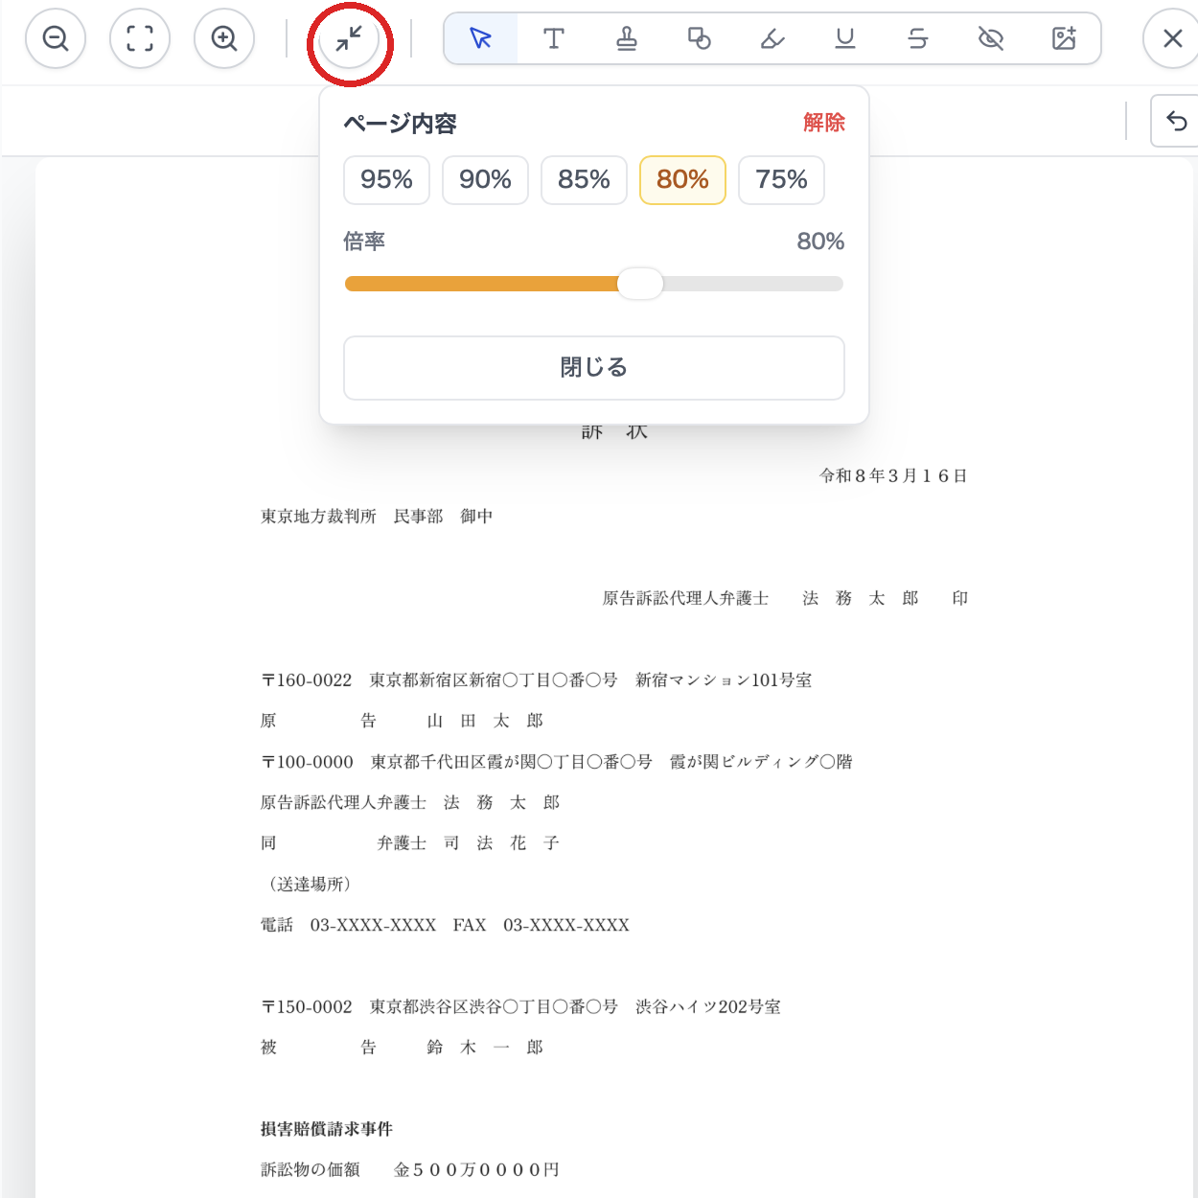Click the unfilled part of 倍率 slider
1198x1198 pixels.
click(753, 284)
